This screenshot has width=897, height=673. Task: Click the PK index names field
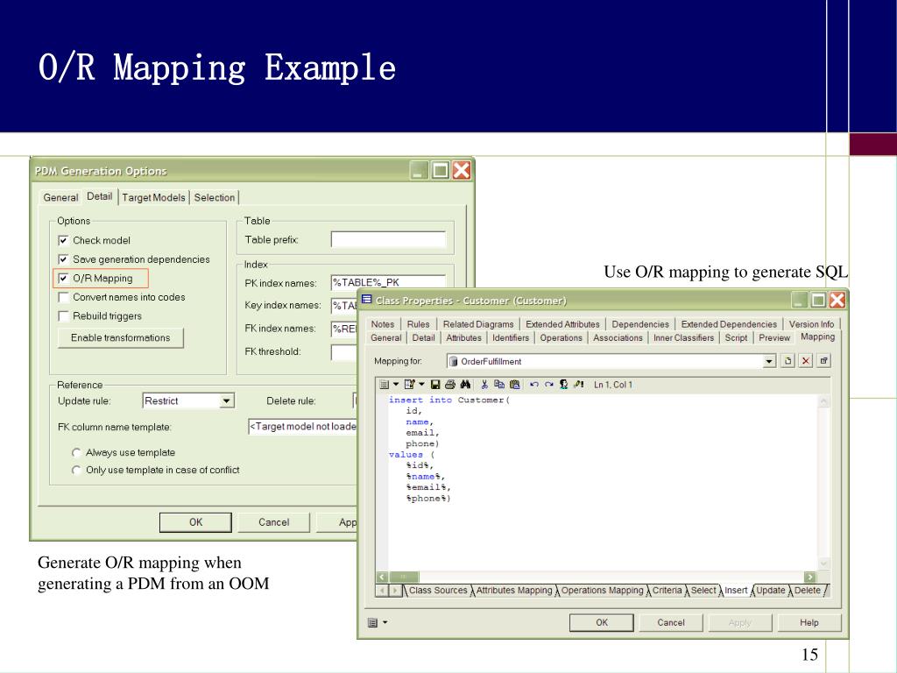click(388, 282)
